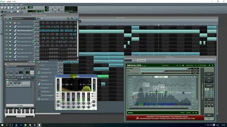Toggle the Equalizer effect on/off LED
Screen dimensions: 227x127
coord(7,82)
